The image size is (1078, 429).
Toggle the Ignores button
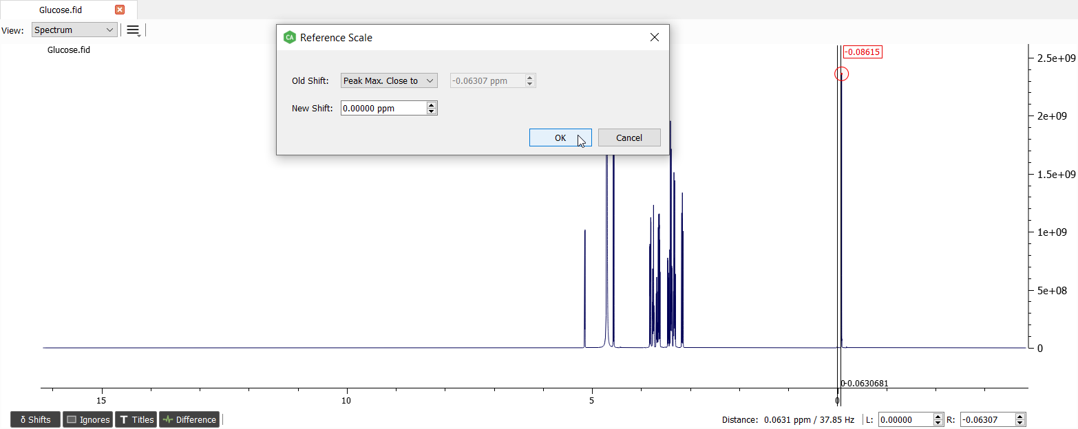(87, 419)
